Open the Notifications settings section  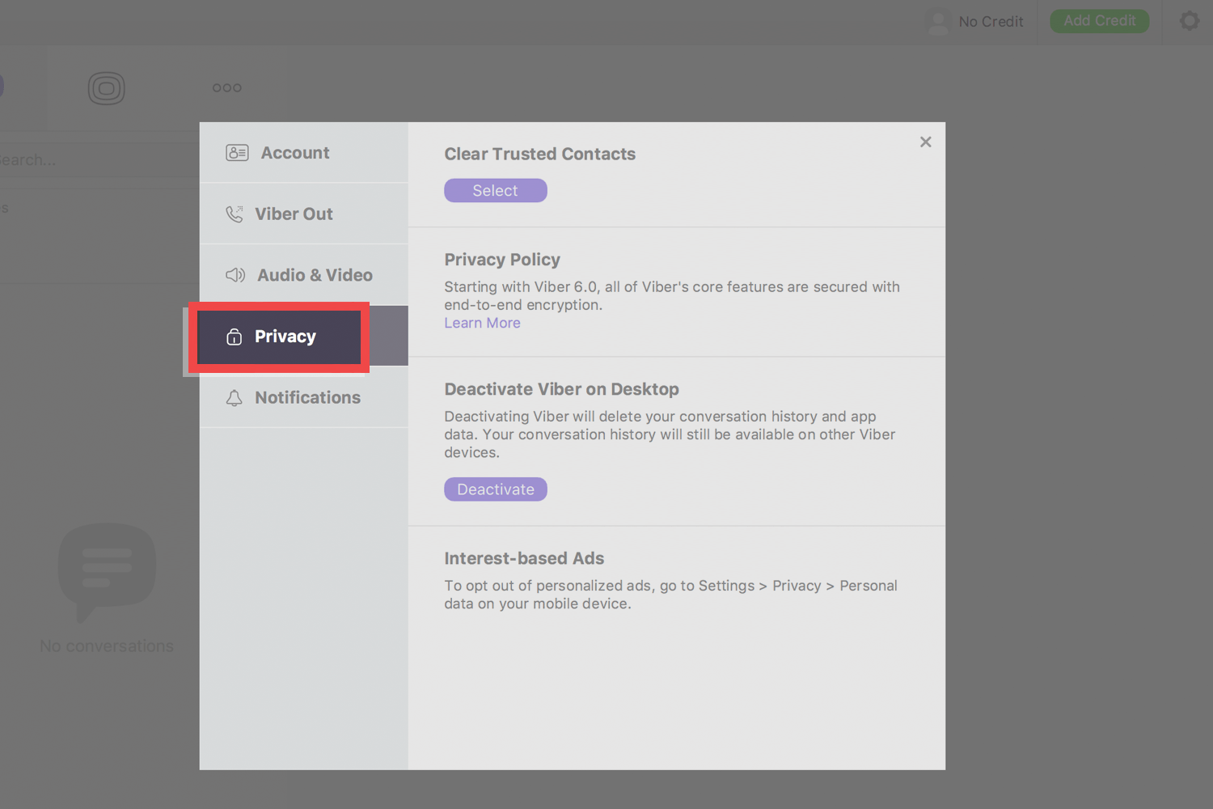(308, 397)
